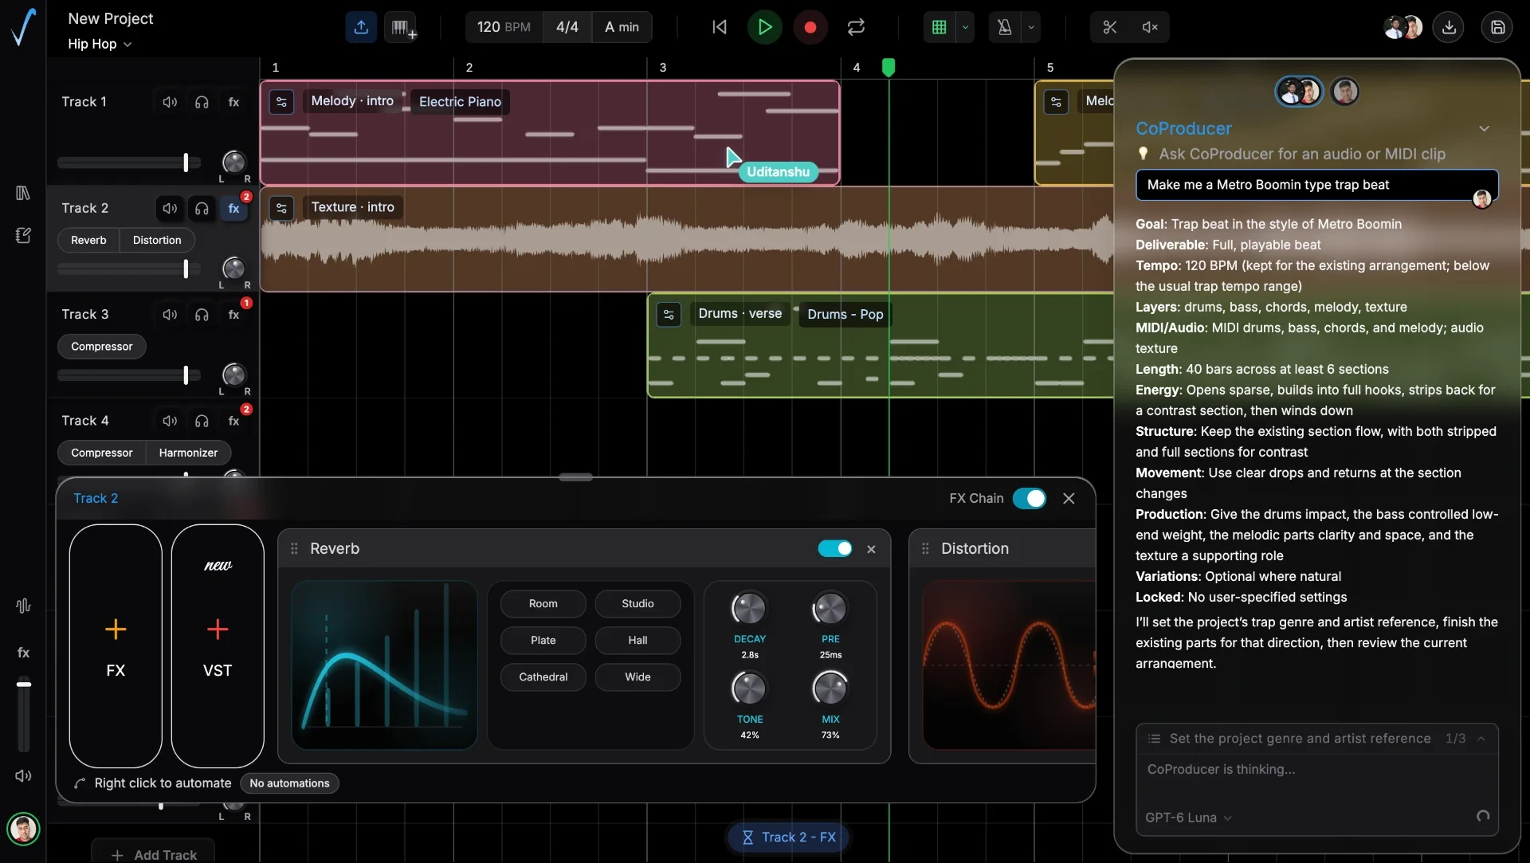Open clip settings for Drums verse clip

pos(669,315)
